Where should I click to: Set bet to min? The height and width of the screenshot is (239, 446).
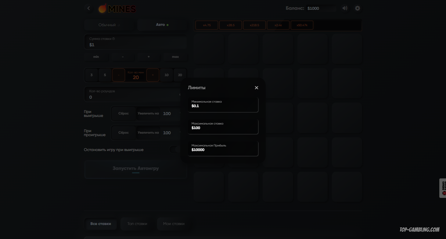pyautogui.click(x=96, y=57)
